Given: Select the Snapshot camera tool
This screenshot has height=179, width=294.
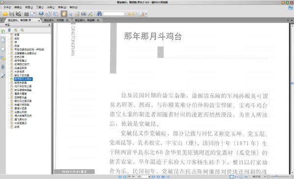Looking at the screenshot, I should pyautogui.click(x=84, y=14).
